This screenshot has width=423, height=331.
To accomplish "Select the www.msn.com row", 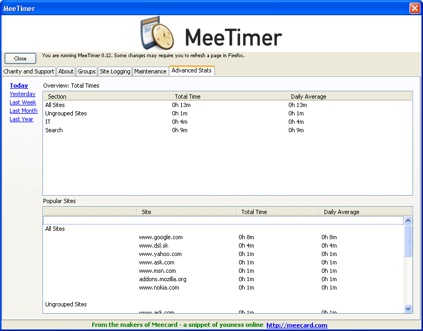I will 223,271.
